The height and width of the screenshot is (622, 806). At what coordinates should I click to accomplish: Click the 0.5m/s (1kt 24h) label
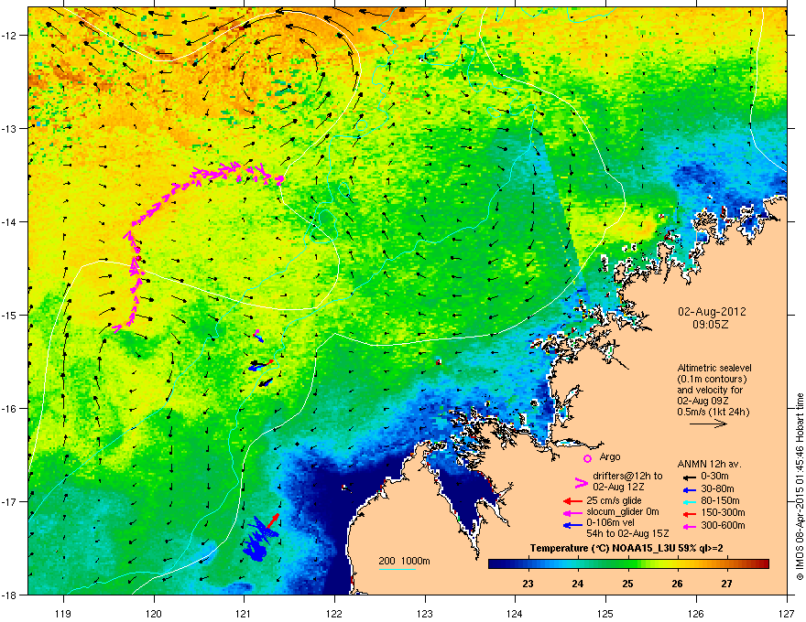[x=713, y=412]
